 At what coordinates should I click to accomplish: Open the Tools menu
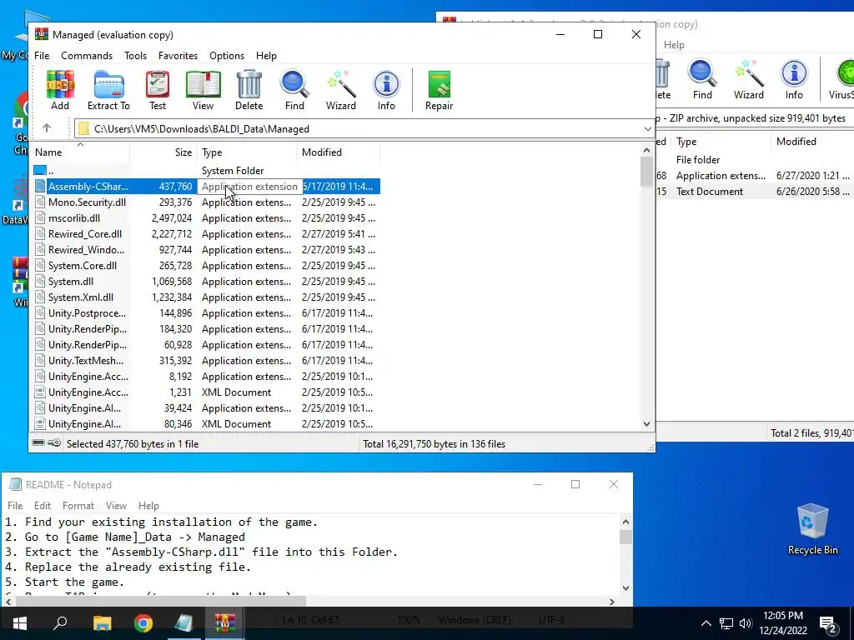(135, 56)
